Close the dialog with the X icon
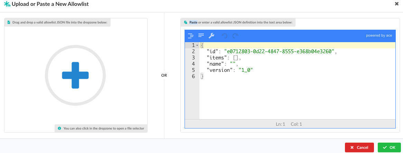 pos(396,4)
